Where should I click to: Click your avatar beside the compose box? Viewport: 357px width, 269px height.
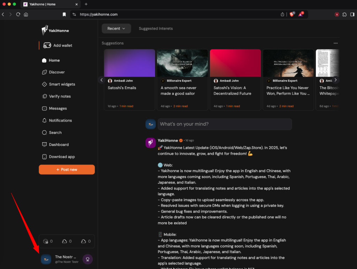point(151,124)
